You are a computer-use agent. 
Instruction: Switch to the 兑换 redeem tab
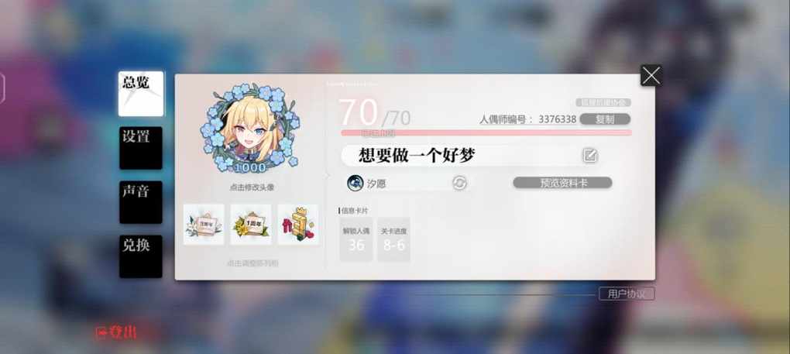[141, 256]
